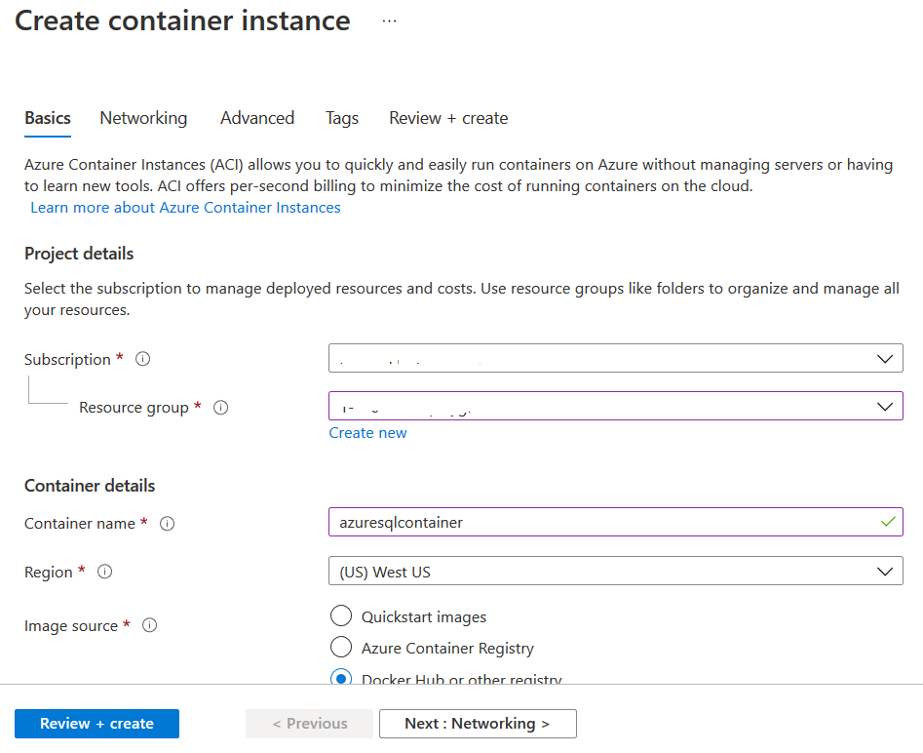The image size is (923, 753).
Task: Choose Azure Container Registry image source
Action: pos(341,648)
